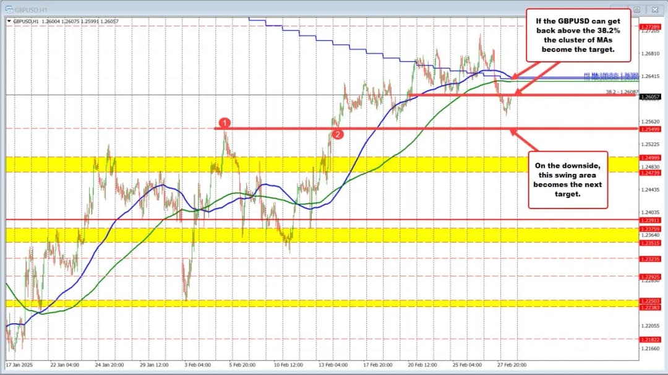Select the red arrow tip pointing at the swing area line
Screen dimensions: 668x375
click(510, 130)
